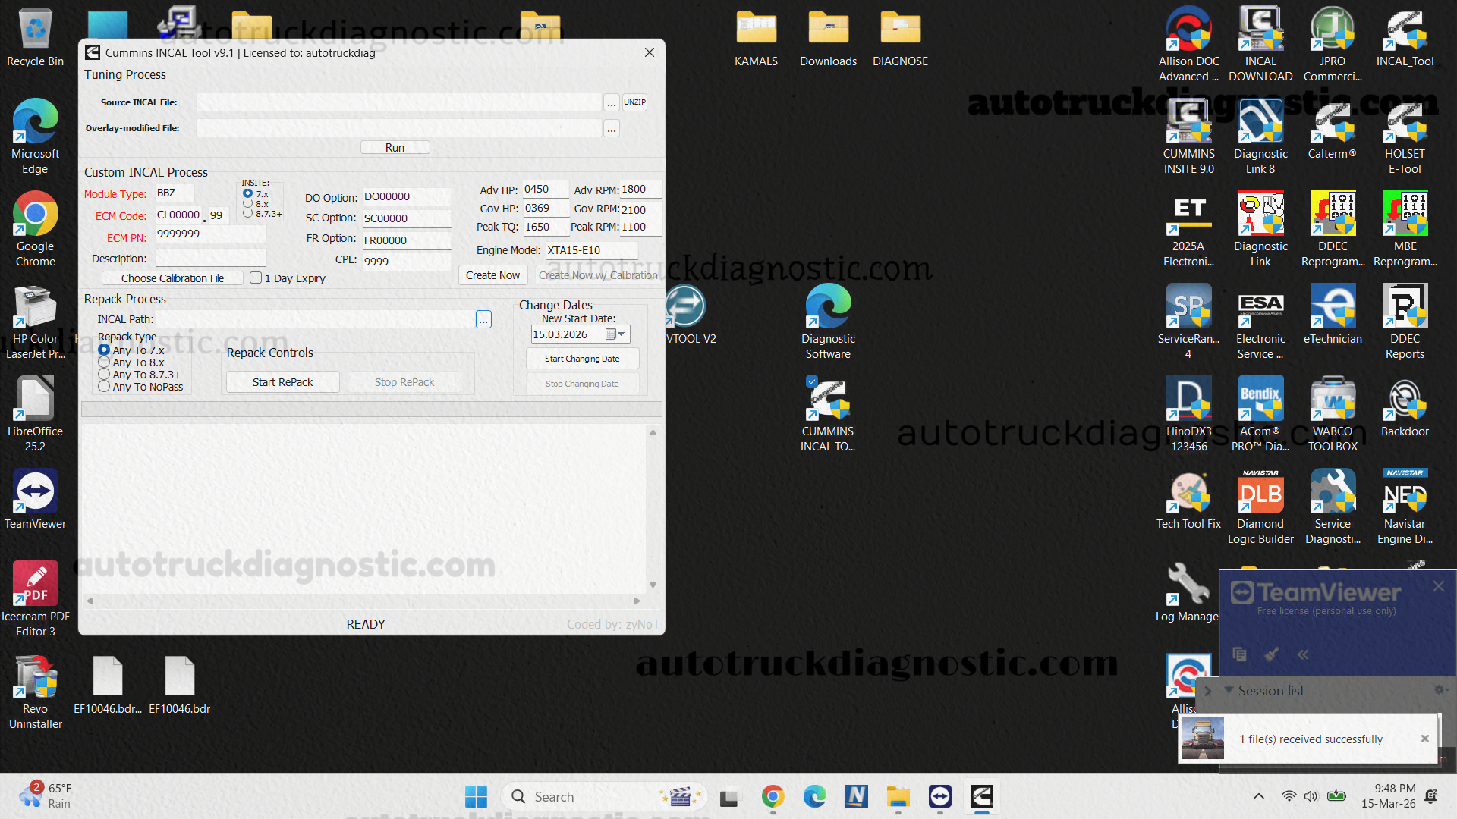Enable the 1 Day Expiry checkbox
This screenshot has width=1457, height=819.
256,278
